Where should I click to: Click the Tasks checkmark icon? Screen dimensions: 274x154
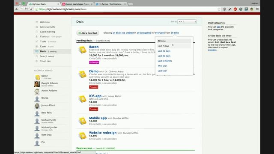pyautogui.click(x=37, y=41)
